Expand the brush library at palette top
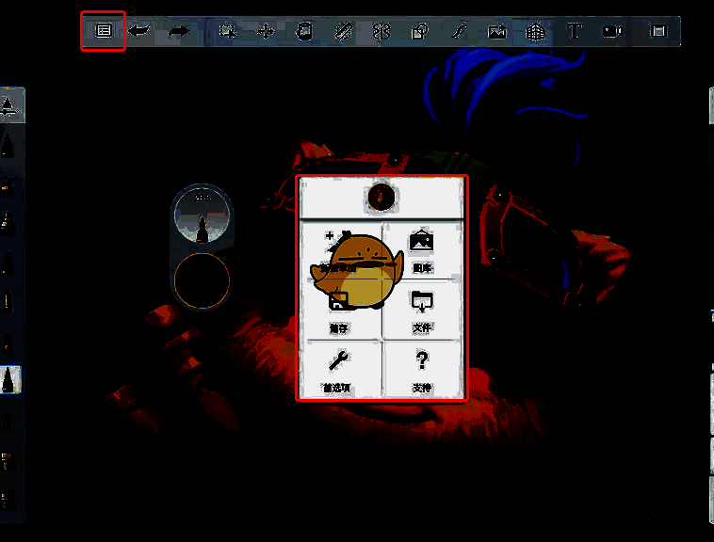The image size is (714, 542). point(9,106)
